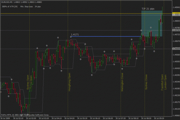The image size is (180, 120).
Task: Click the 1.40505 price scale value
Action: click(176, 62)
